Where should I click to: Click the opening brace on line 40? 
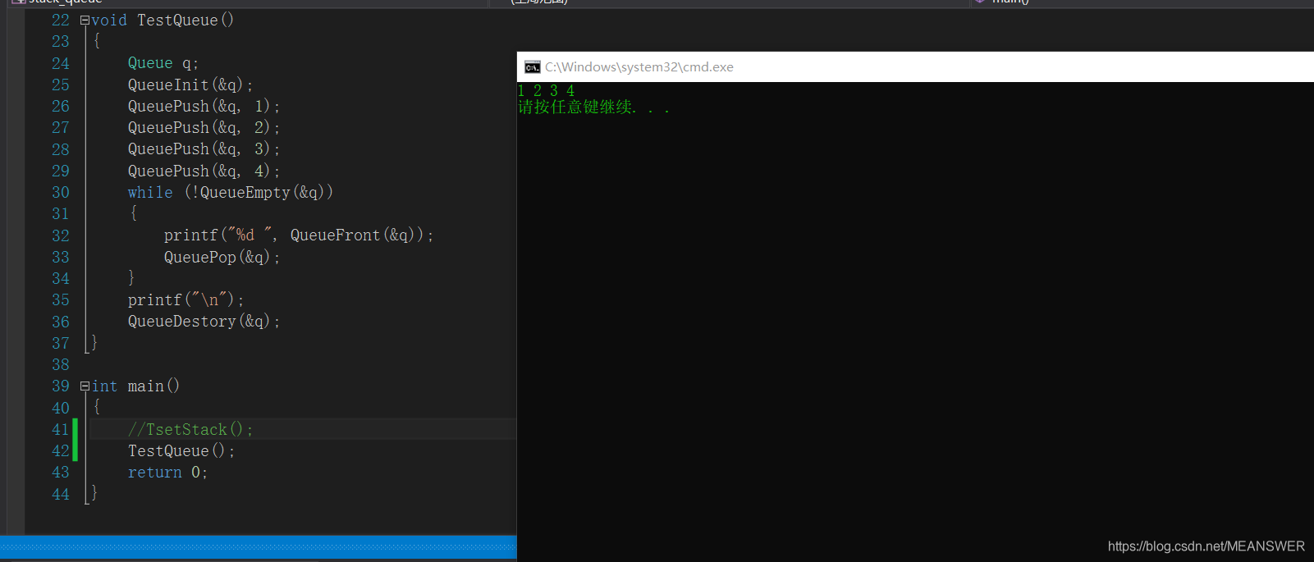tap(97, 407)
